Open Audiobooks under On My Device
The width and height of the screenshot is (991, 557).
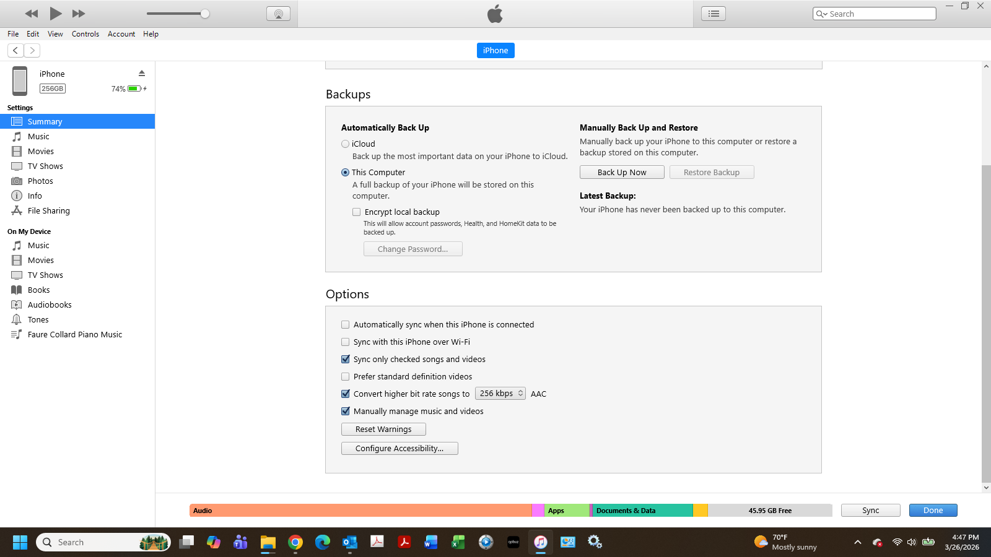coord(50,304)
